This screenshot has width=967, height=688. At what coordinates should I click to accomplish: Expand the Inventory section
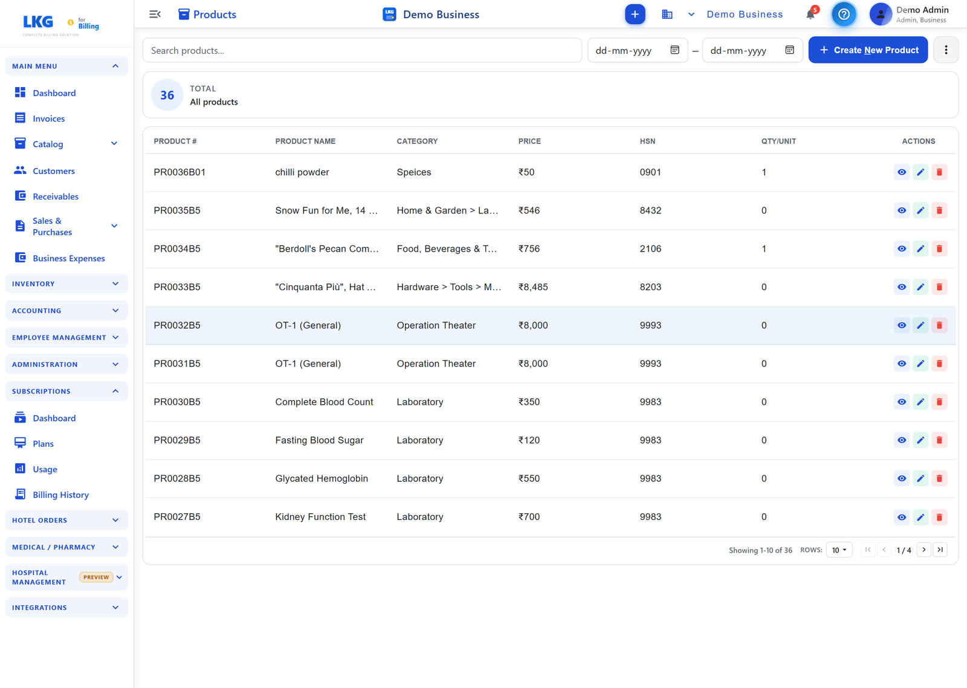point(66,284)
